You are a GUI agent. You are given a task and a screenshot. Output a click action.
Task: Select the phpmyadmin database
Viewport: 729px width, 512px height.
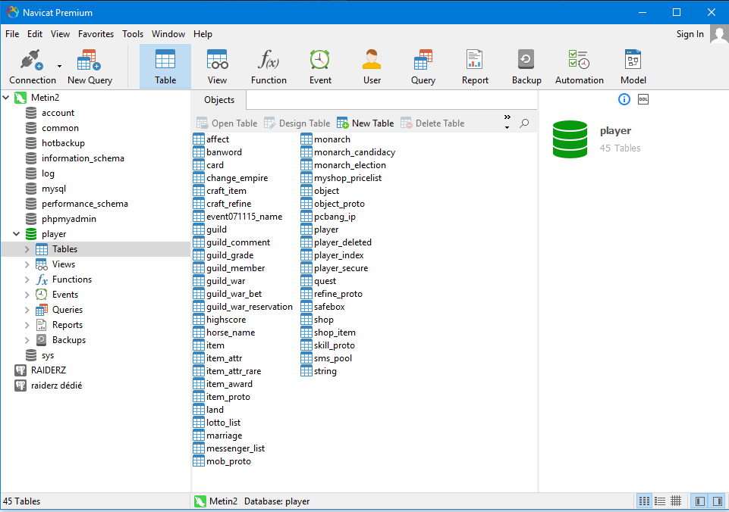point(69,219)
